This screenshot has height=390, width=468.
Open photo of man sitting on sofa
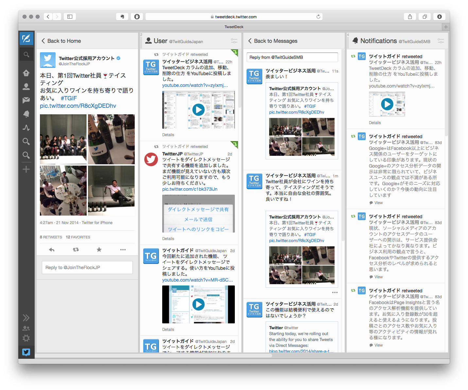point(111,190)
